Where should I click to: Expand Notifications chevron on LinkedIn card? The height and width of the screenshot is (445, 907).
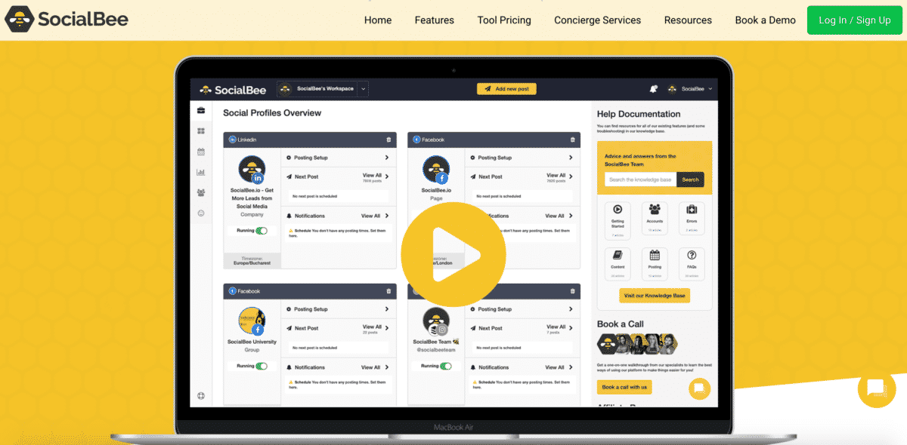pos(386,216)
